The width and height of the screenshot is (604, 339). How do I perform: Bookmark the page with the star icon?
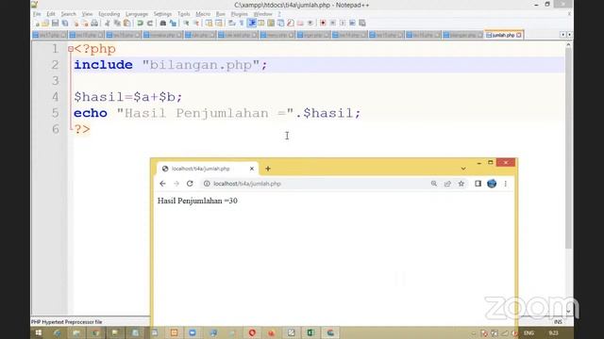pos(461,184)
